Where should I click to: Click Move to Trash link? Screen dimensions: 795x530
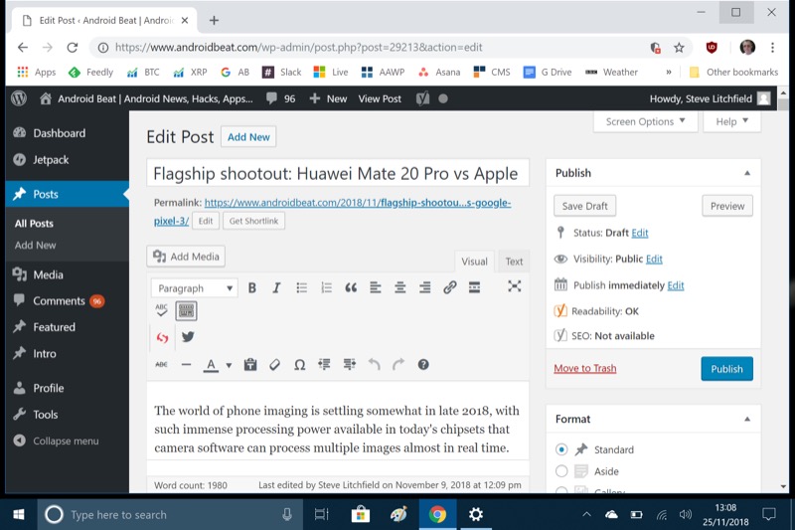tap(584, 368)
